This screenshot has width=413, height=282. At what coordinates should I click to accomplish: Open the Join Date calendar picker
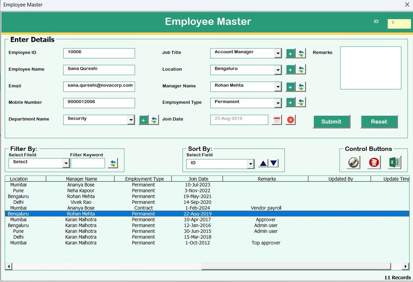(277, 120)
